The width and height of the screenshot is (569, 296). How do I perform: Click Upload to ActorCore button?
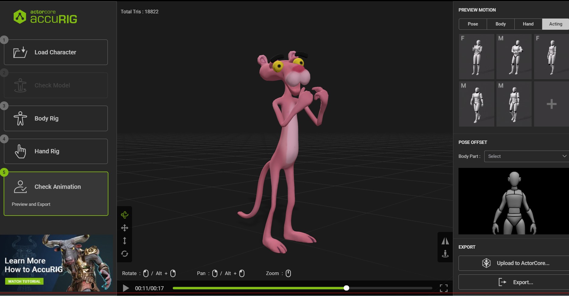point(514,263)
